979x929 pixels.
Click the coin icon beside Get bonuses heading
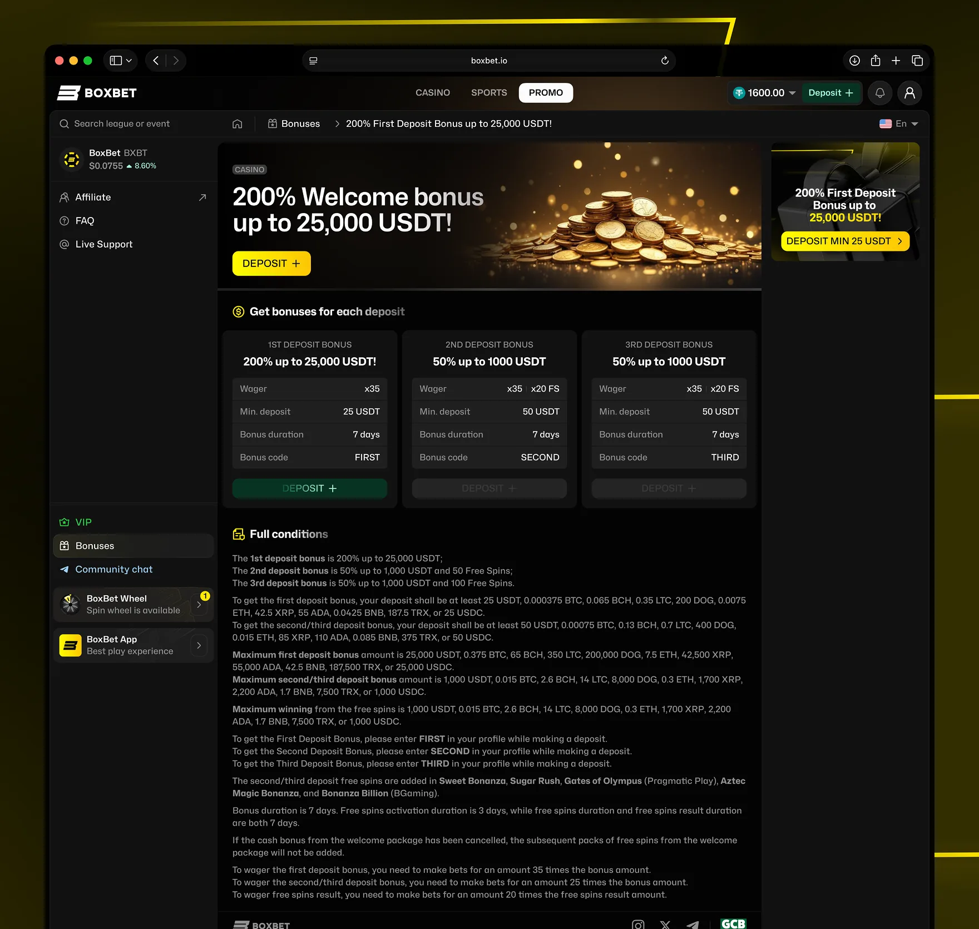[x=239, y=312]
